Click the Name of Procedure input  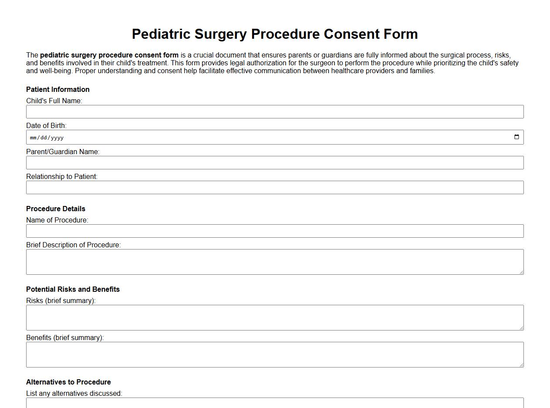click(275, 231)
